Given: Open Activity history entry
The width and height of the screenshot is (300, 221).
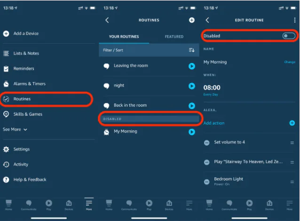Looking at the screenshot, I should [x=21, y=165].
